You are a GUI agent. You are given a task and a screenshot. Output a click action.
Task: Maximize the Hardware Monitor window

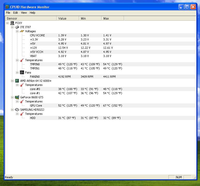pos(187,7)
